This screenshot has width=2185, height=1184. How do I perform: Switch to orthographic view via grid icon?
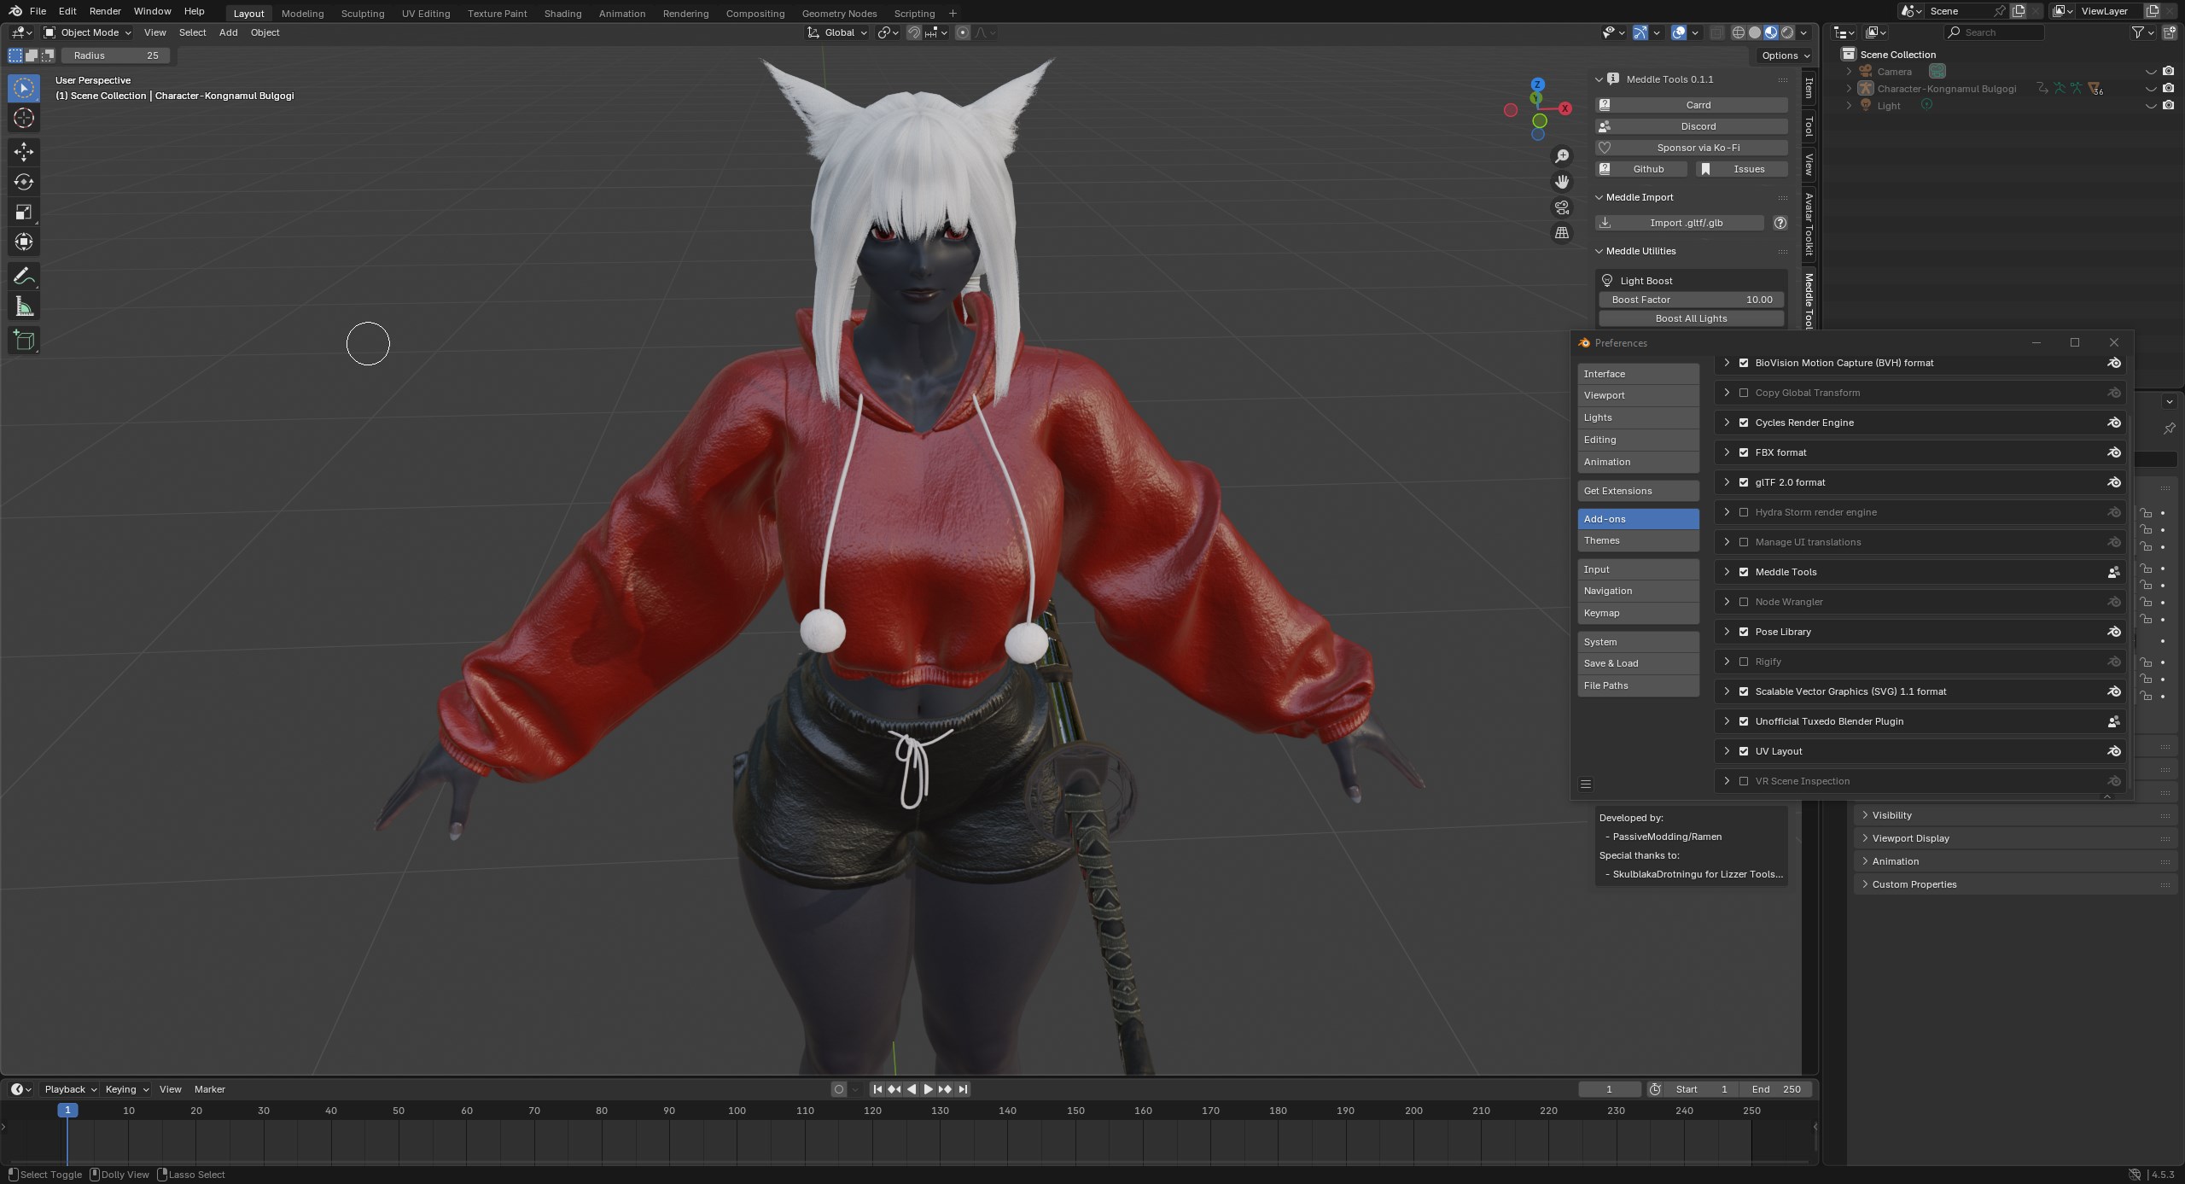pyautogui.click(x=1561, y=233)
